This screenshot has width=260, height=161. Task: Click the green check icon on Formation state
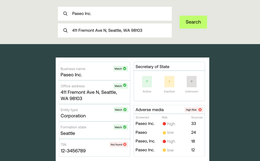125,127
